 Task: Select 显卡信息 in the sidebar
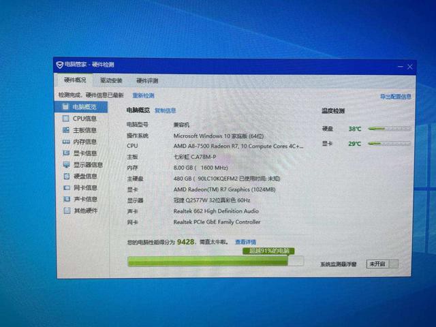pyautogui.click(x=85, y=153)
